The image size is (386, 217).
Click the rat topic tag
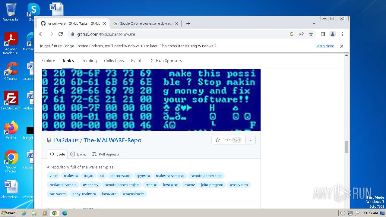102,176
